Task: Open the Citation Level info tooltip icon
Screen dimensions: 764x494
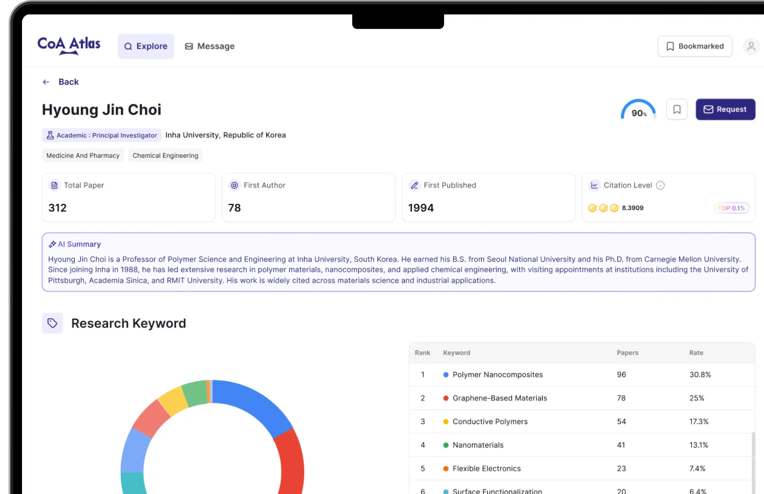Action: (660, 185)
